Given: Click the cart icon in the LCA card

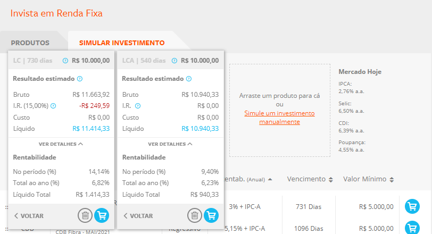Looking at the screenshot, I should [211, 215].
